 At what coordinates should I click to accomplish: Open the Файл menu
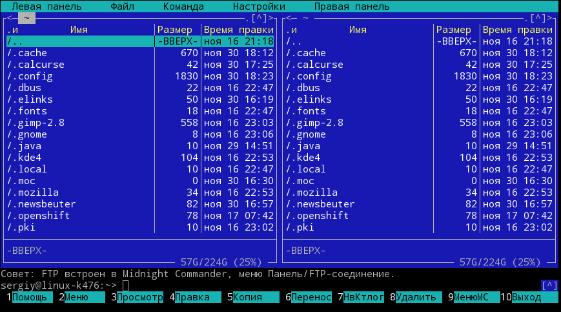(123, 6)
